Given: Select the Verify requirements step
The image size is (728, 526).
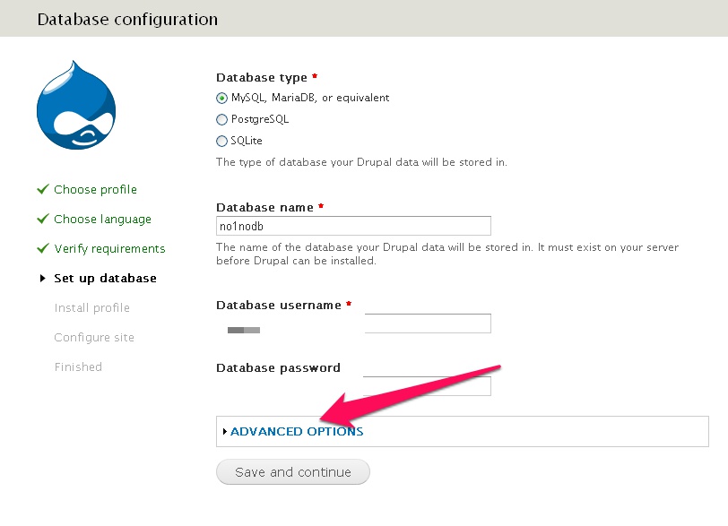Looking at the screenshot, I should [x=109, y=248].
